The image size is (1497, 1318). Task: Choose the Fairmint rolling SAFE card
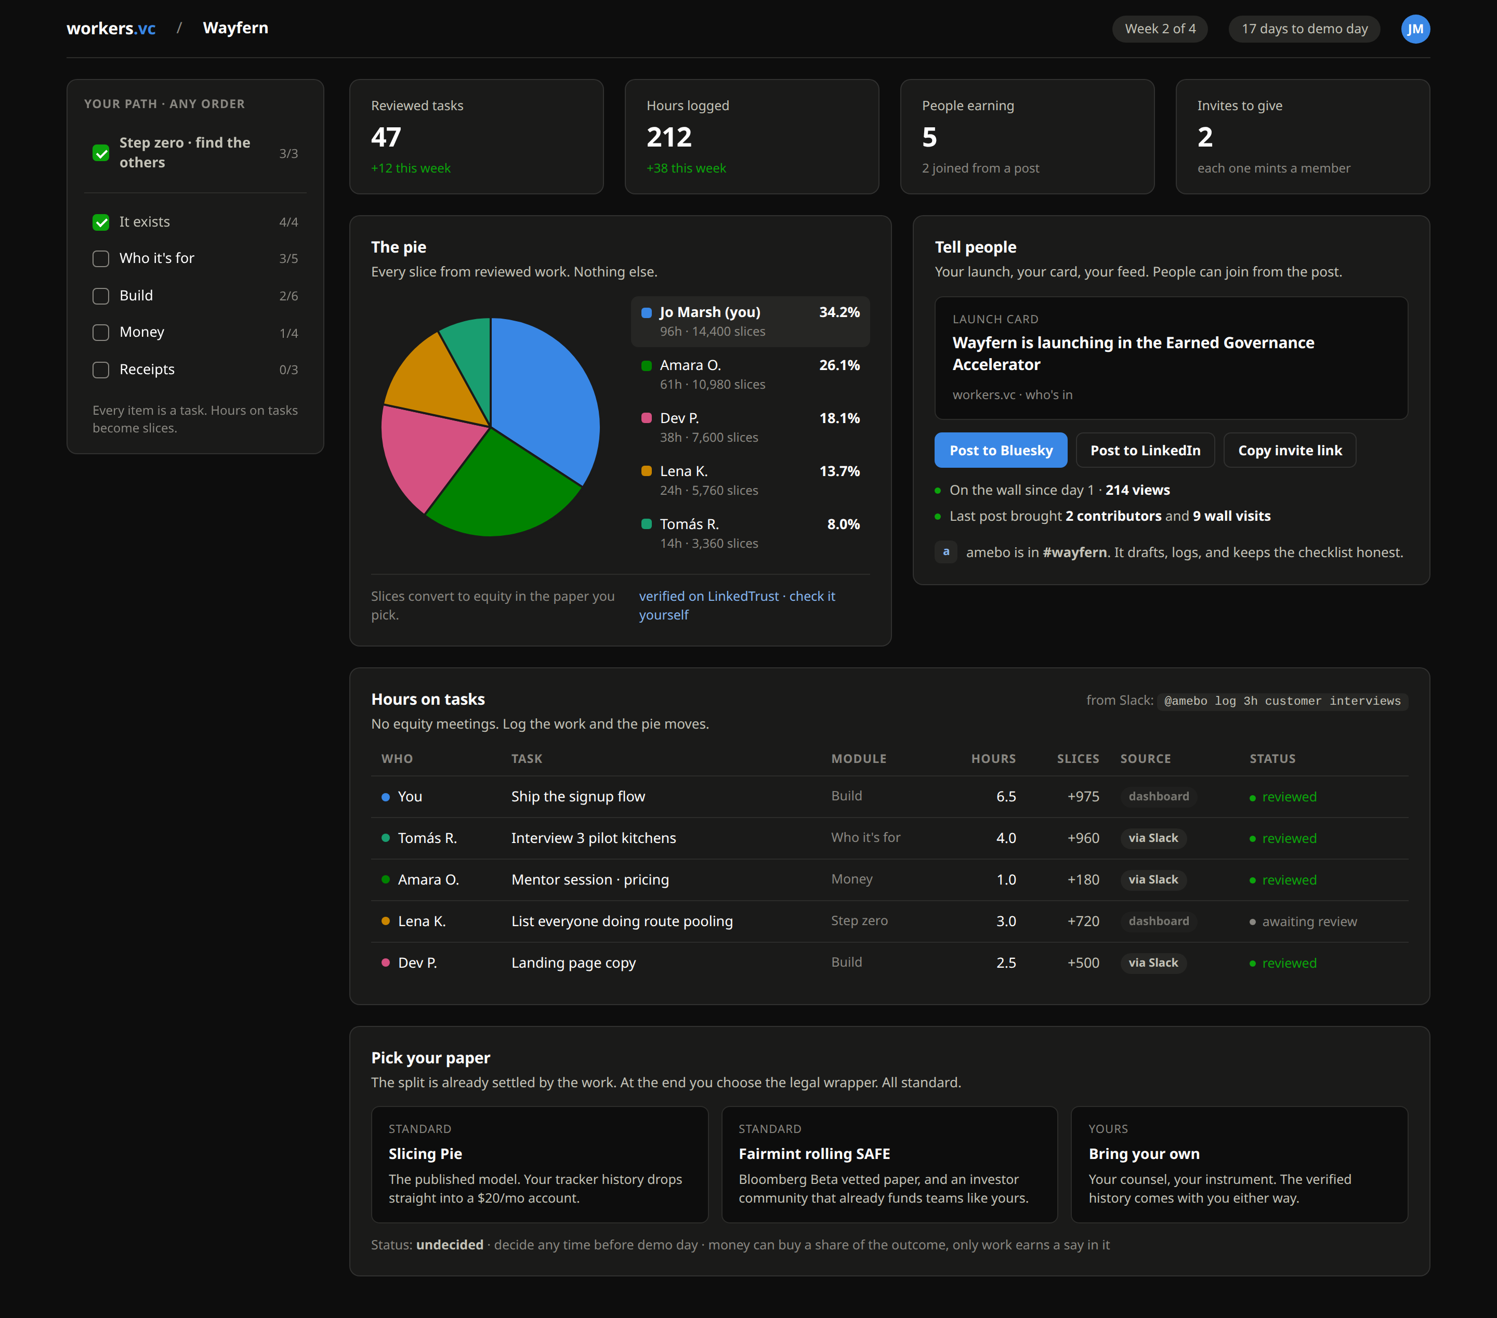point(889,1164)
